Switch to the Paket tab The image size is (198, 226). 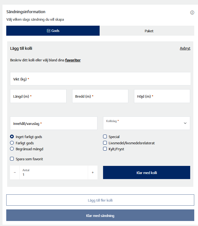tap(149, 31)
